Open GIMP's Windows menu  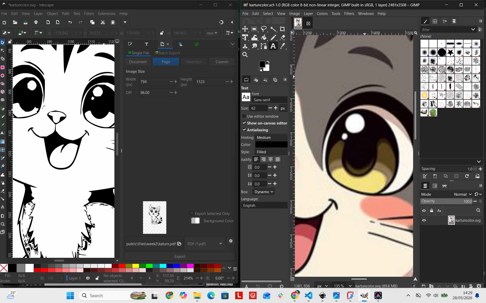click(x=366, y=14)
